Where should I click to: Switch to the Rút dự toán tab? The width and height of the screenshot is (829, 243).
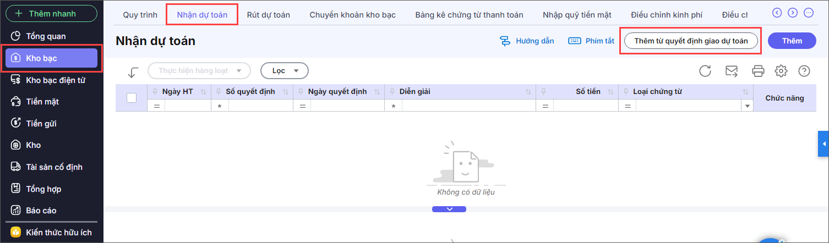tap(268, 15)
